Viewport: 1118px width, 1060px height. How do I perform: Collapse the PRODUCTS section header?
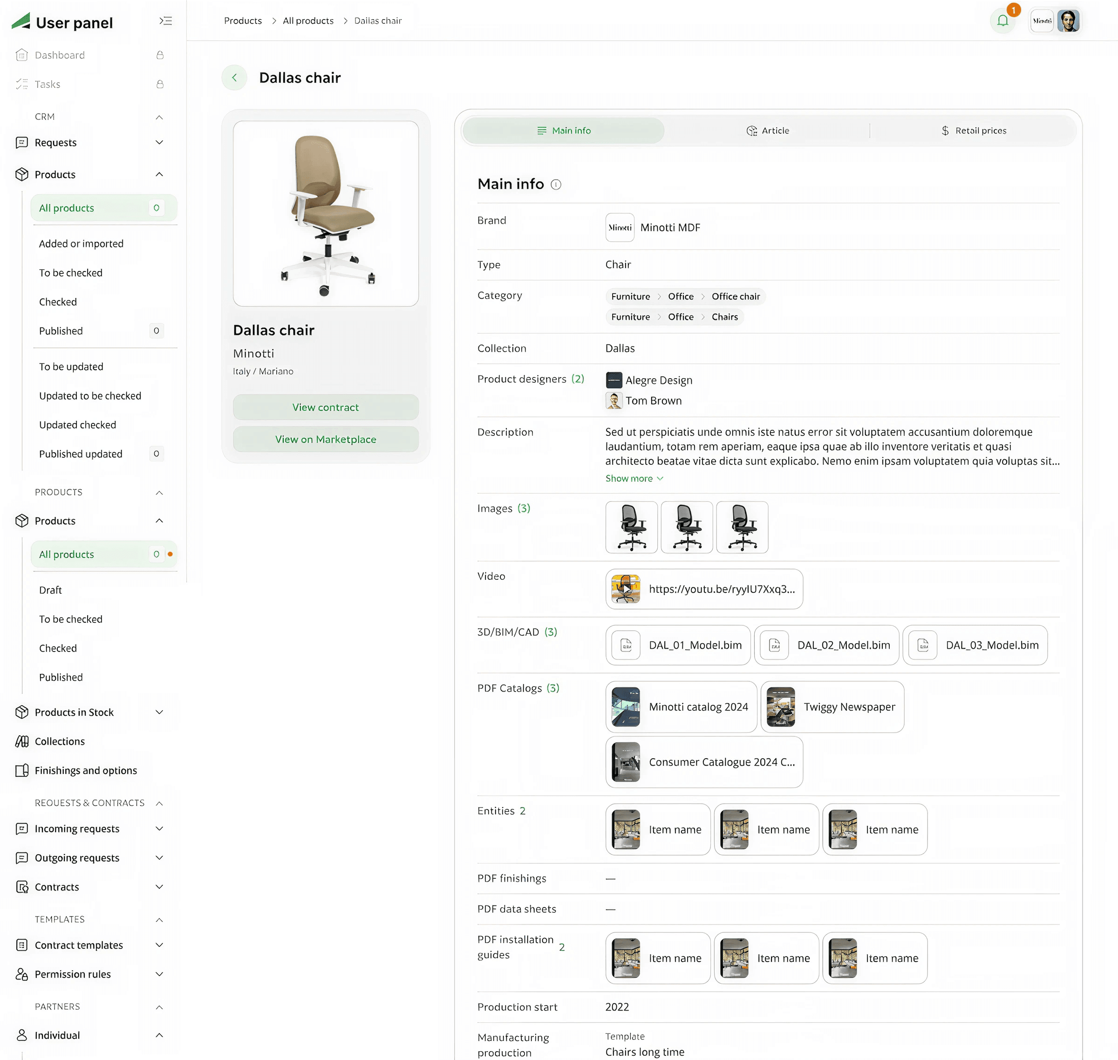click(x=159, y=493)
